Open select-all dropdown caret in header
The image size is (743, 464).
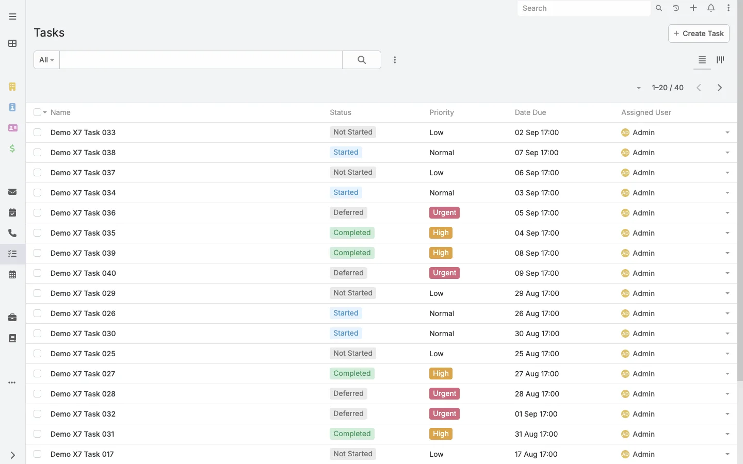[45, 112]
